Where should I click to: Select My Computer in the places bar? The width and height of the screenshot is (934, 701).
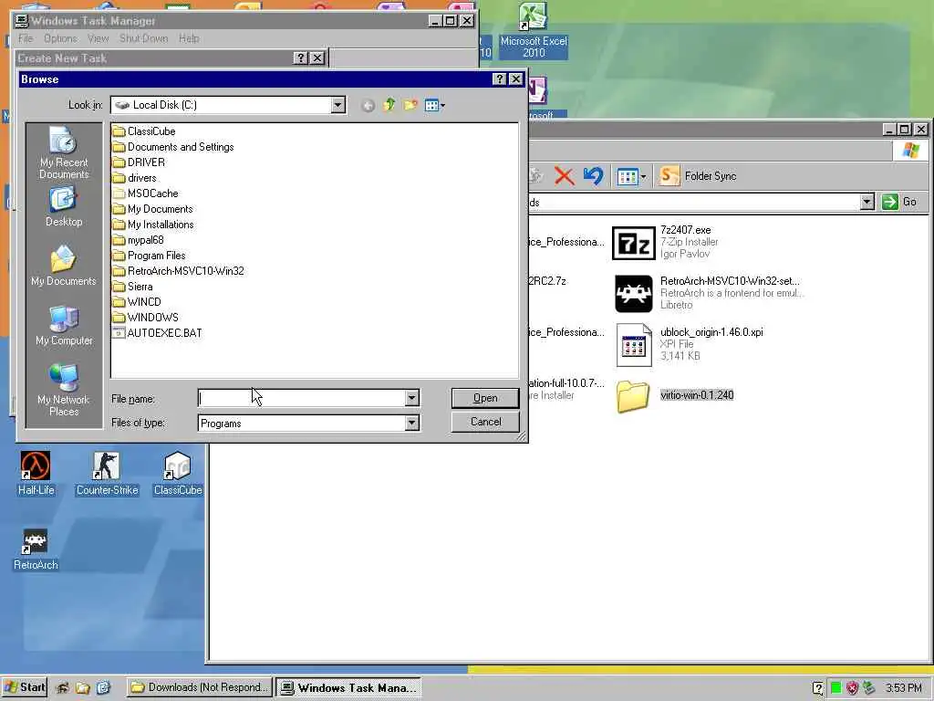click(x=64, y=326)
